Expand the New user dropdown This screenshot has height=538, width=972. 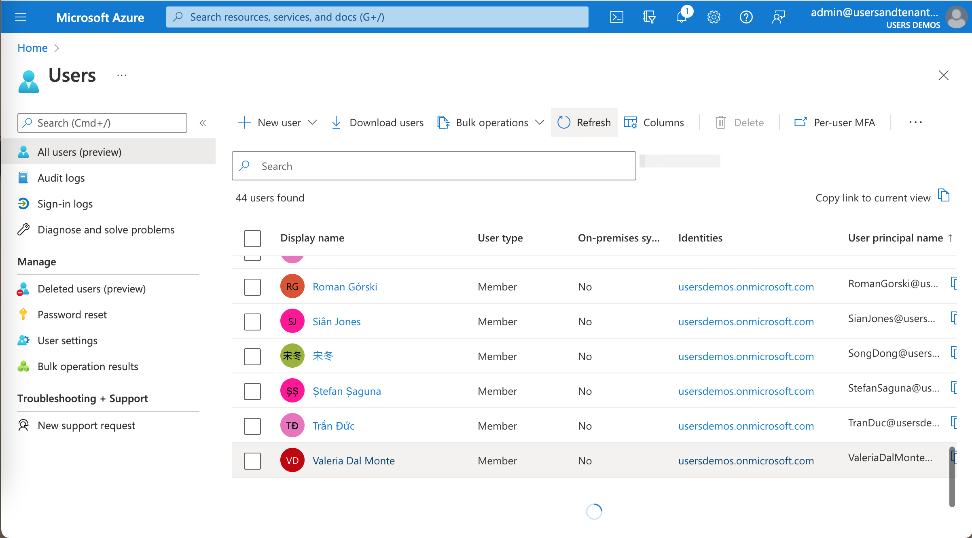(312, 122)
